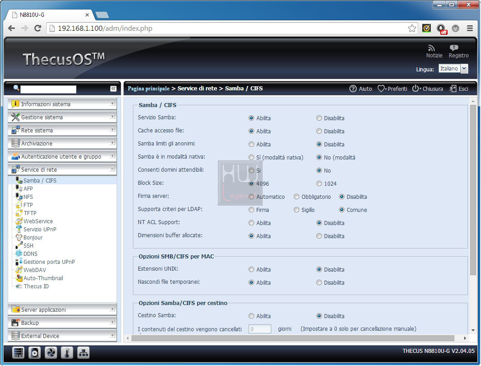Click the horizontal scrollbar of settings panel

tap(292, 338)
